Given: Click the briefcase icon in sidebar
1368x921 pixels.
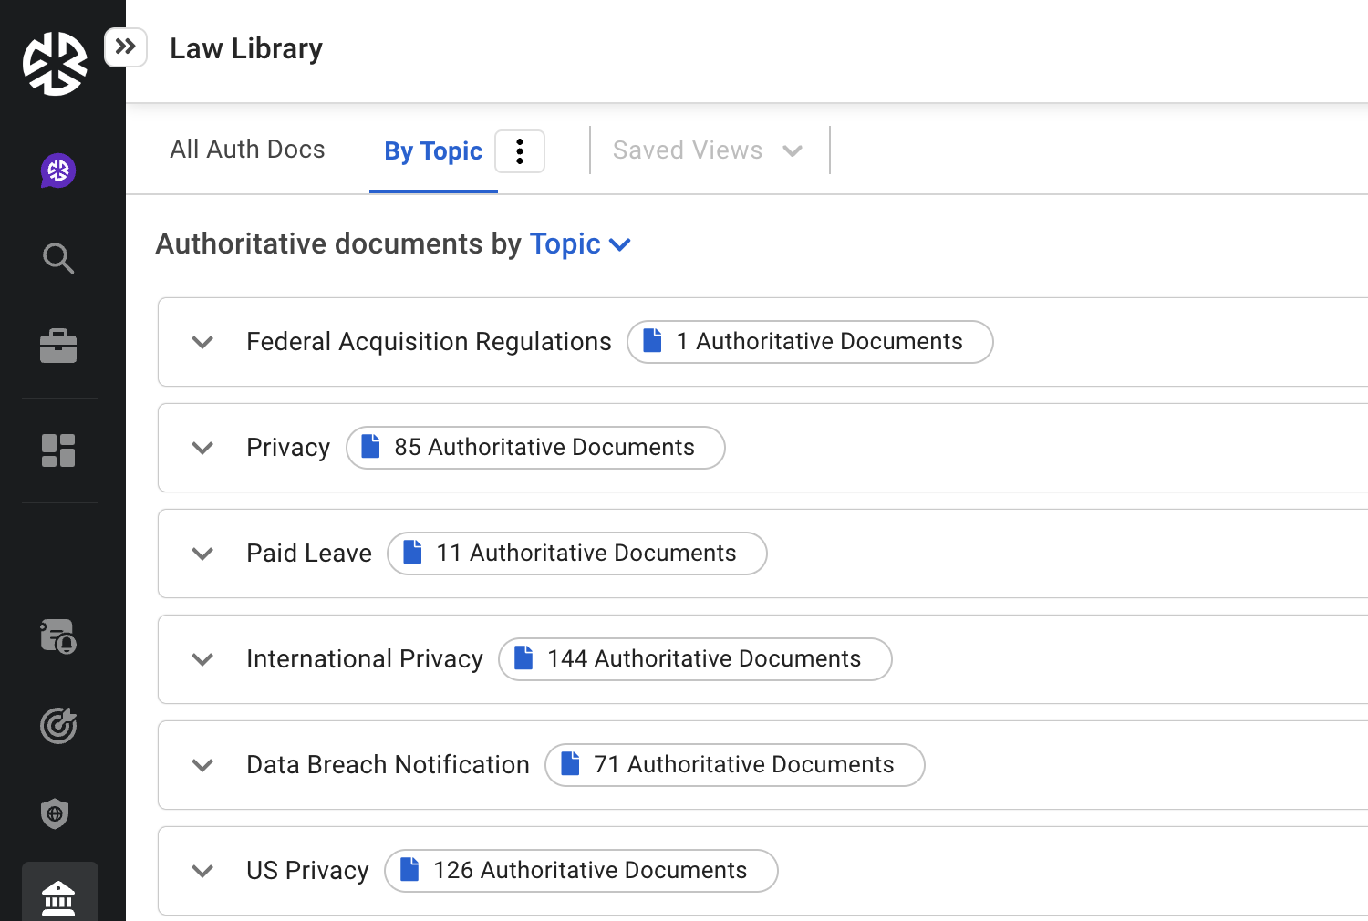Looking at the screenshot, I should click(58, 347).
